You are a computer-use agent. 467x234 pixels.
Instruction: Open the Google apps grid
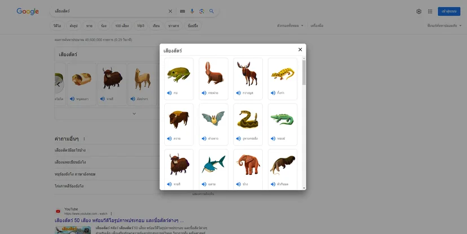point(430,11)
